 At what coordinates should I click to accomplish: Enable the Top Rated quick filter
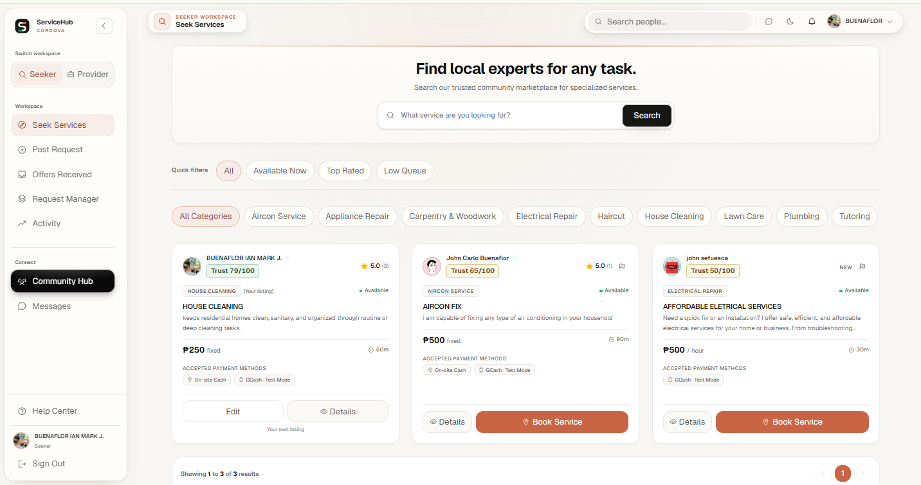click(x=345, y=171)
